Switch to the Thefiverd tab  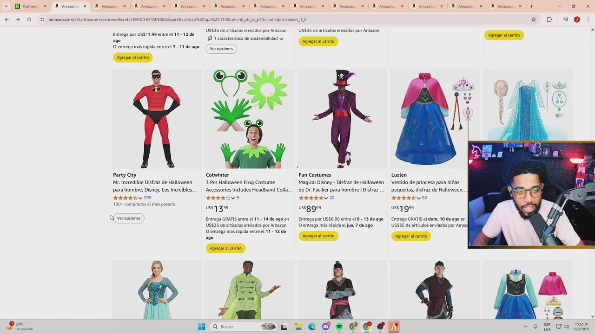[30, 6]
